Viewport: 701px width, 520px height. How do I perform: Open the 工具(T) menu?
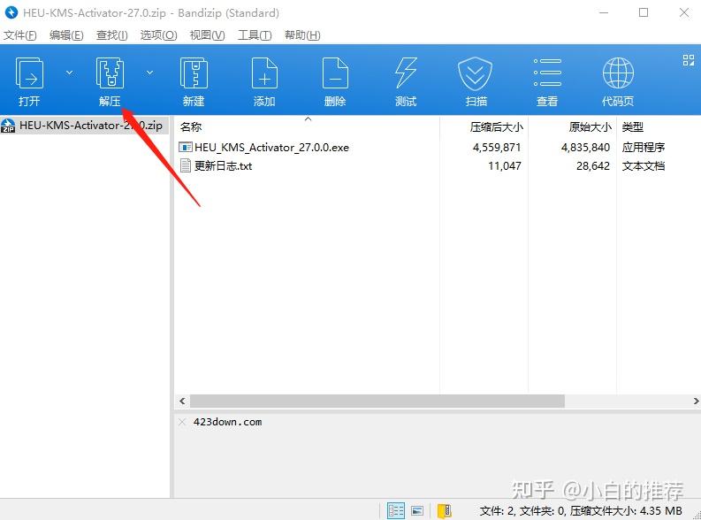(255, 34)
